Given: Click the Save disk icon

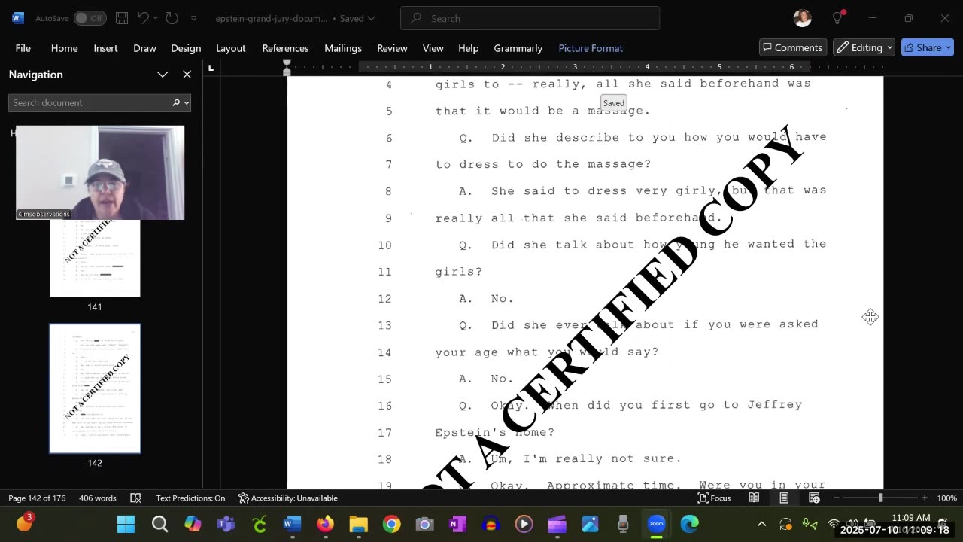Looking at the screenshot, I should pos(122,18).
